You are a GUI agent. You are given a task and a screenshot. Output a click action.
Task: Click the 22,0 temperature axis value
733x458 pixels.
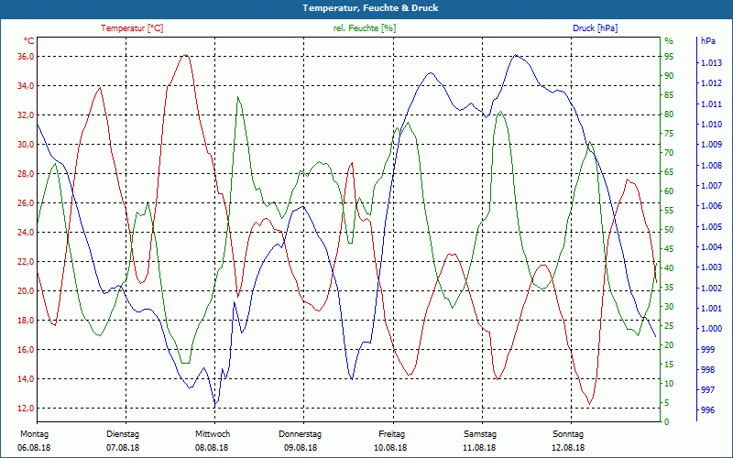tap(26, 262)
